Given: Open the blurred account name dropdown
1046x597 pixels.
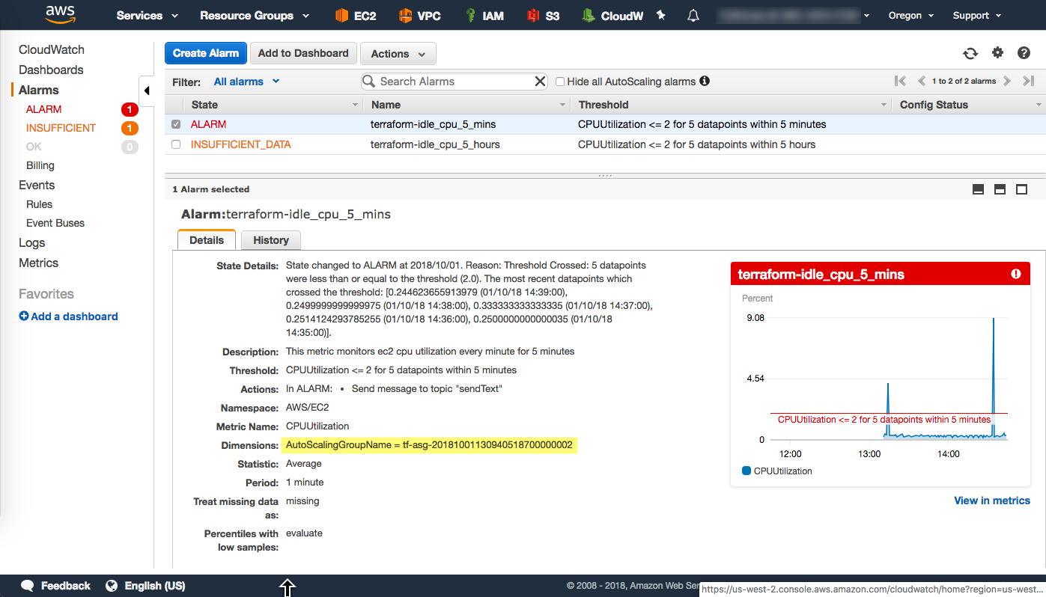Looking at the screenshot, I should (x=793, y=15).
